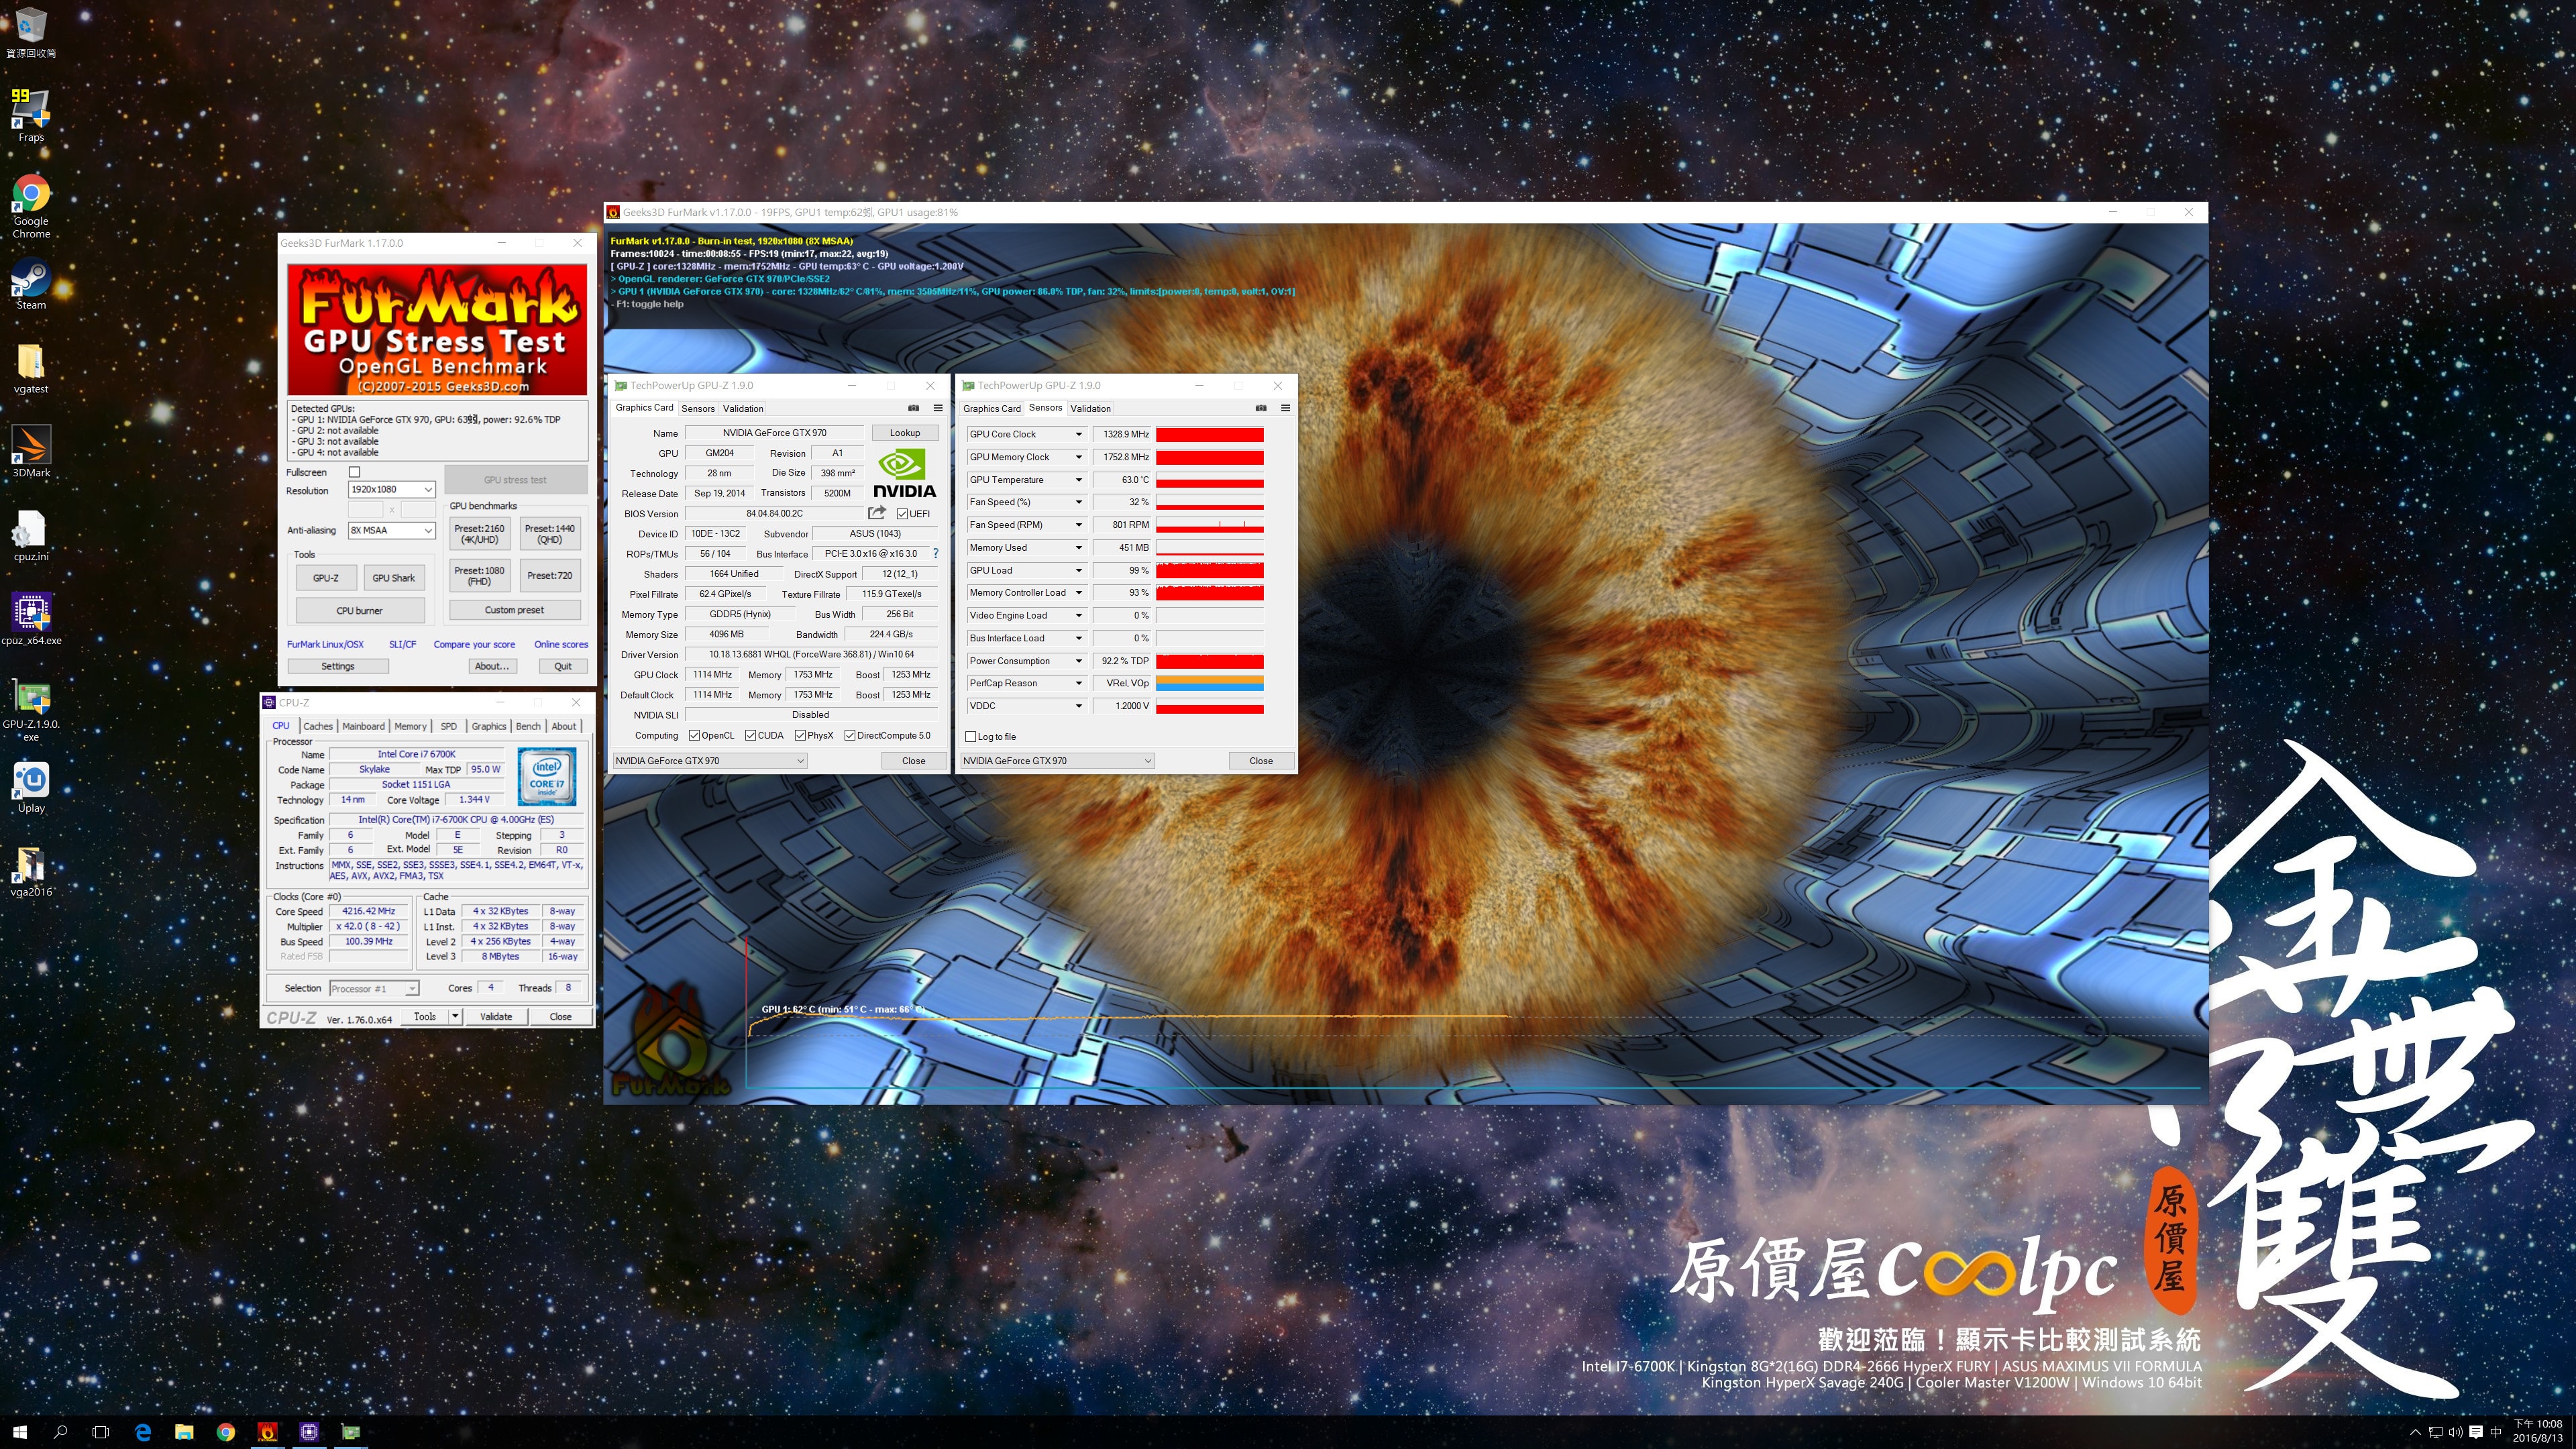Switch to CPU-Z via taskbar icon
2576x1449 pixels.
[x=310, y=1432]
